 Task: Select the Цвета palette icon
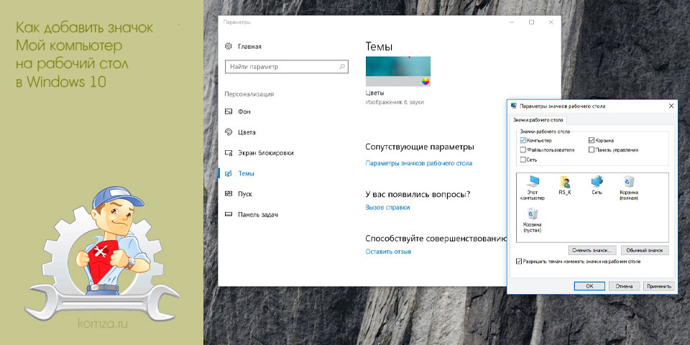228,132
